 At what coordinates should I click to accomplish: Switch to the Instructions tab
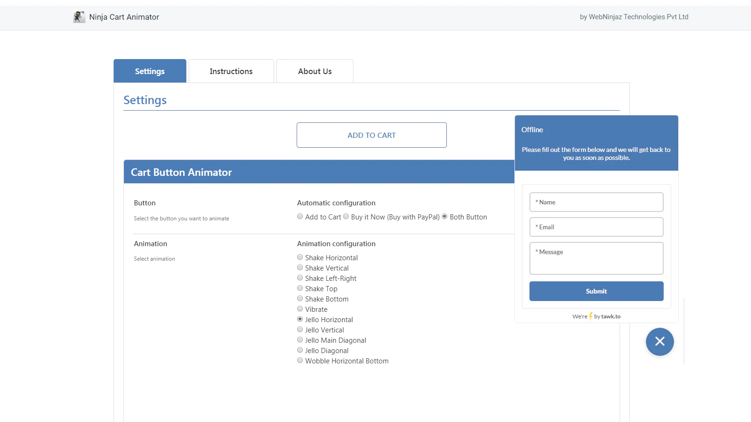click(x=231, y=71)
